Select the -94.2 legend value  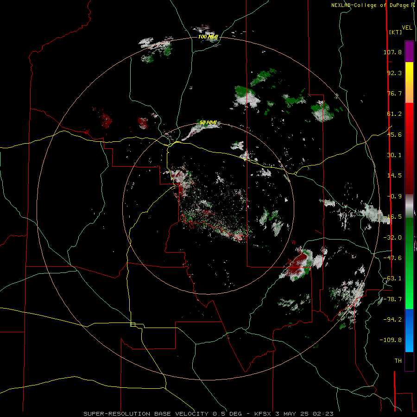(x=392, y=320)
